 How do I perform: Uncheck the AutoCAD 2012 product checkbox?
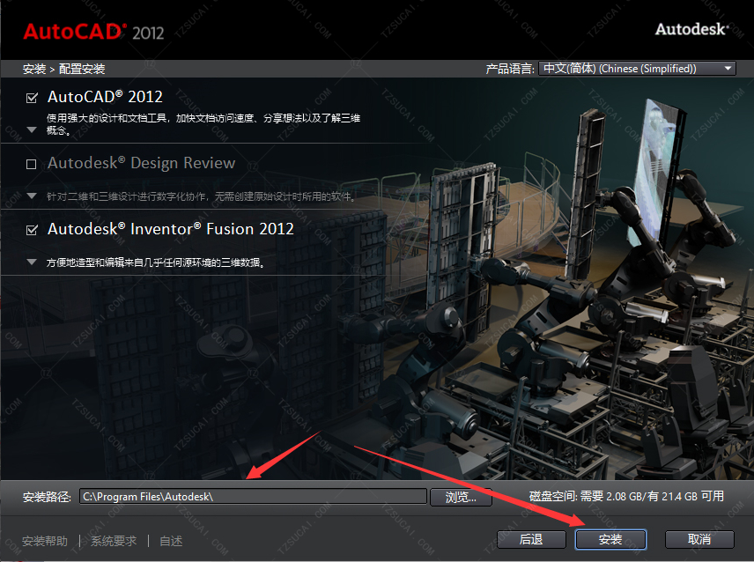pyautogui.click(x=33, y=98)
